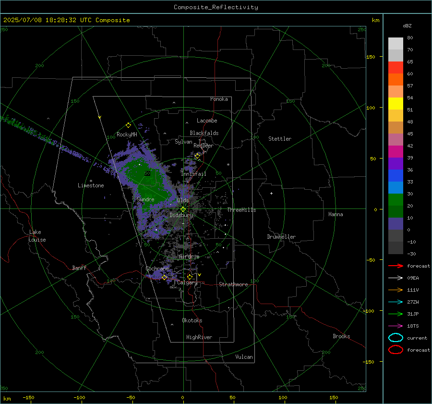Click the asterisk marker above Limestone
Viewport: 432px width, 404px height.
(x=91, y=181)
